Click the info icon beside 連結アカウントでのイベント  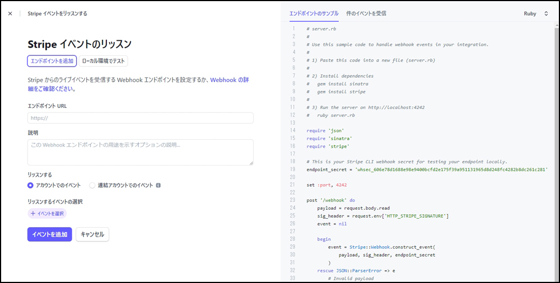(158, 186)
